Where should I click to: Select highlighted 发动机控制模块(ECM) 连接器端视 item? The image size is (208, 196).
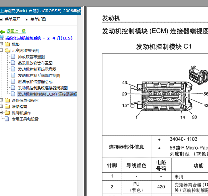pos(47,94)
